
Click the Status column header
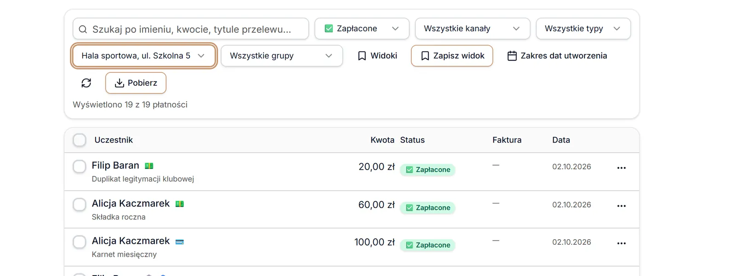(x=412, y=140)
